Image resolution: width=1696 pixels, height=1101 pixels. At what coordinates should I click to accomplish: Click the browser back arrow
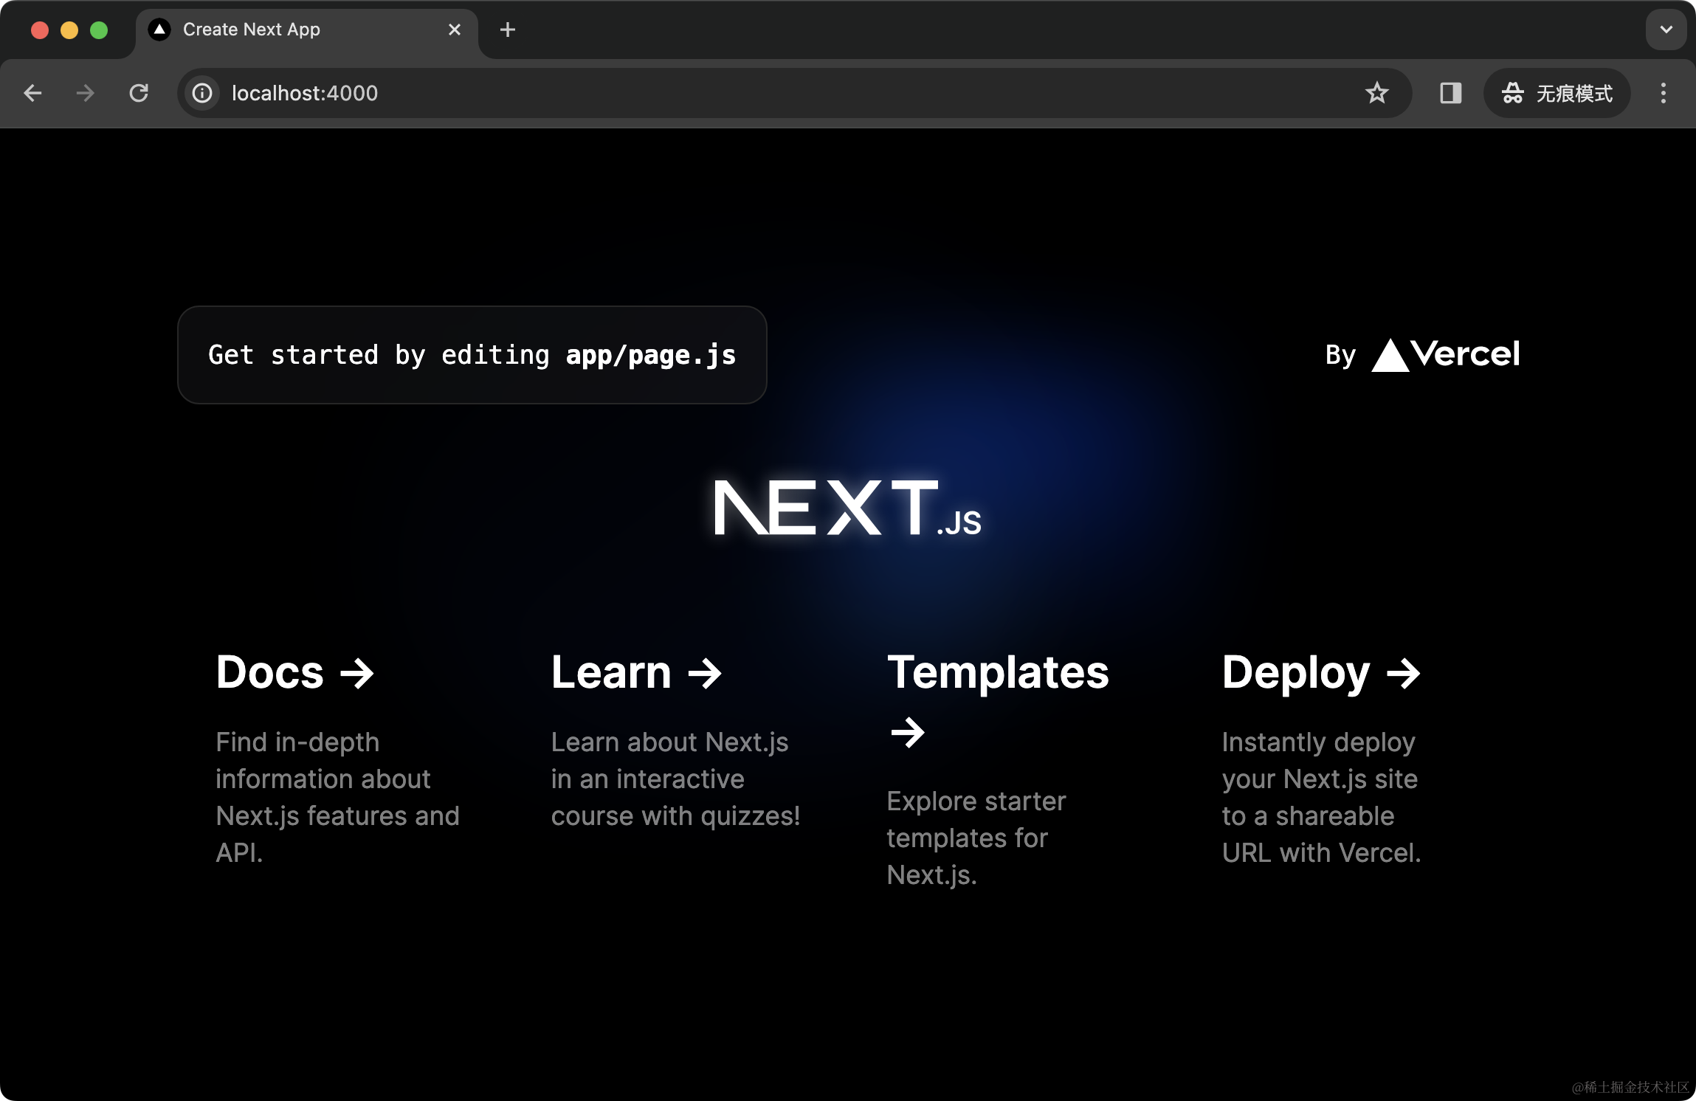coord(32,93)
